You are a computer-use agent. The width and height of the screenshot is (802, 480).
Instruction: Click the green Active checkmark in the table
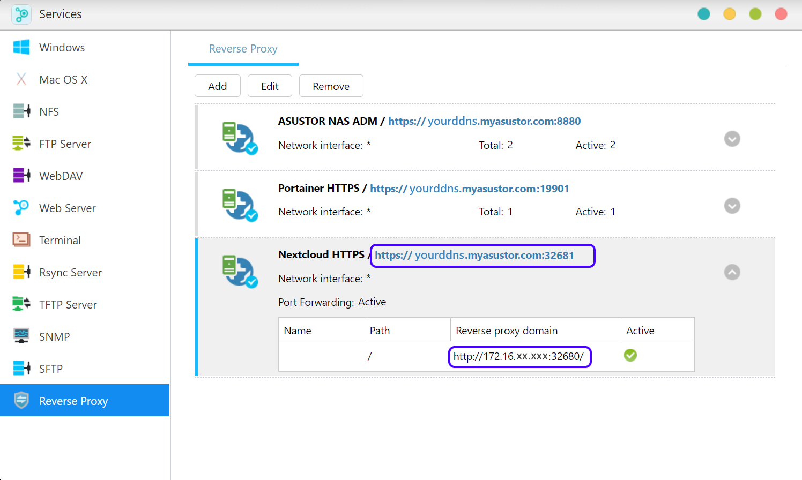[x=630, y=355]
